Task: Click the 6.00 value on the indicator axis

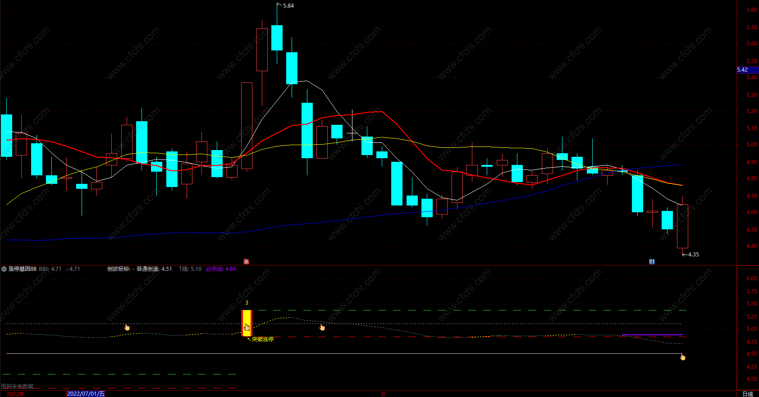Action: (752, 278)
